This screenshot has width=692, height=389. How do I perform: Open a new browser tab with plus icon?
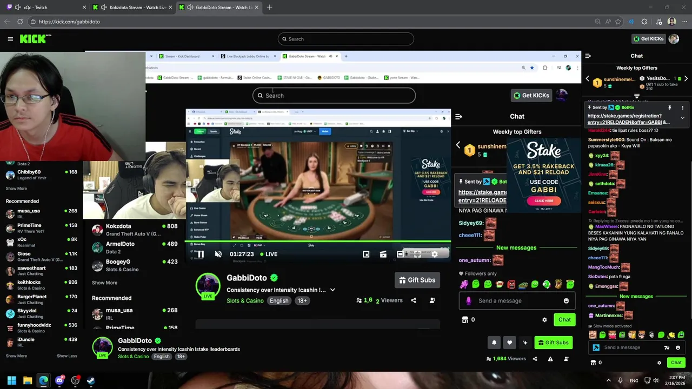pos(269,7)
